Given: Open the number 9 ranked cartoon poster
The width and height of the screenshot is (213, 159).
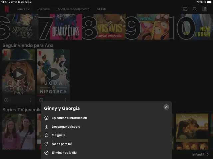Looking at the screenshot, I should pos(153,26).
